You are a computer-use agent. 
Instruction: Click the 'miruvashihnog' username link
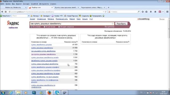click(x=143, y=19)
